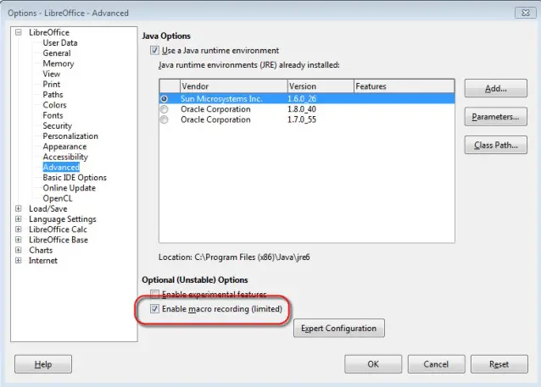Enable experimental features checkbox
This screenshot has height=387, width=541.
[x=154, y=294]
